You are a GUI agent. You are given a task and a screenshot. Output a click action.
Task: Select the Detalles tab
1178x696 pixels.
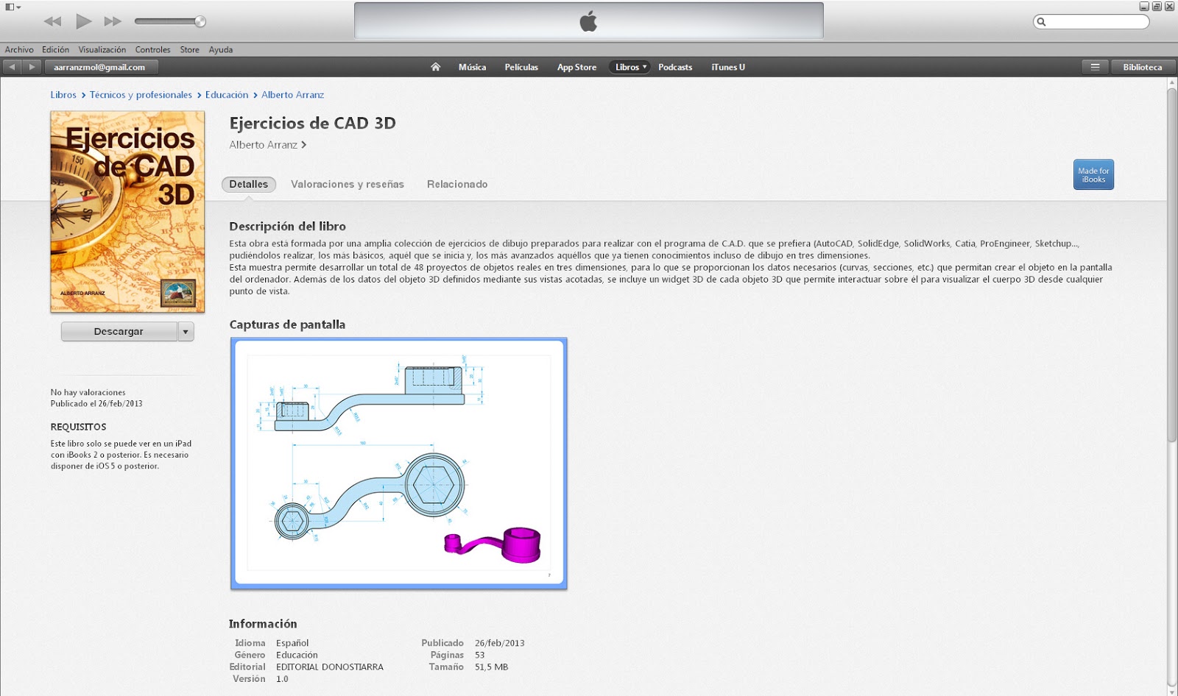249,185
